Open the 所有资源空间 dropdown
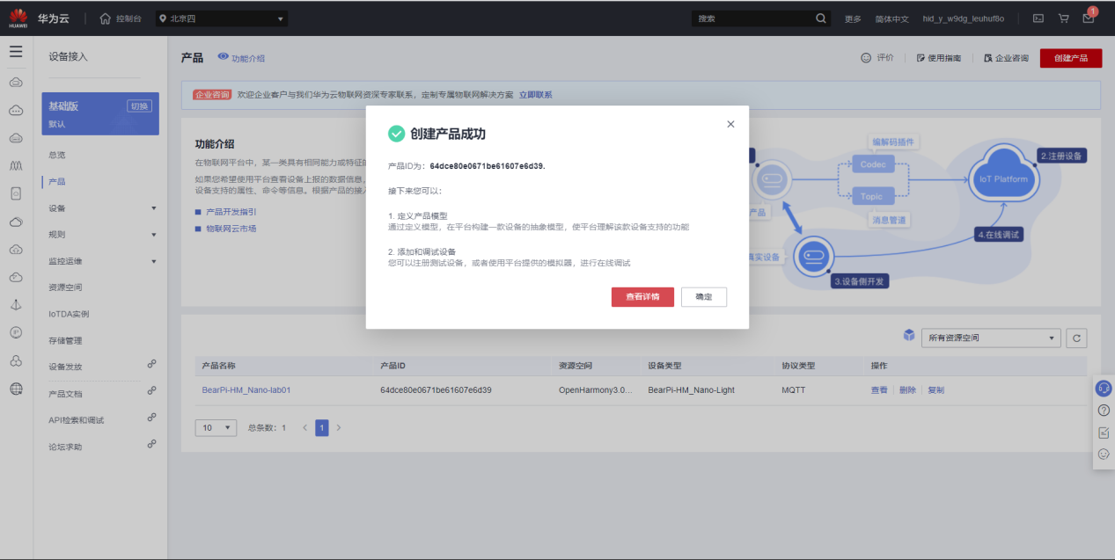Screen dimensions: 1115x560 click(990, 338)
